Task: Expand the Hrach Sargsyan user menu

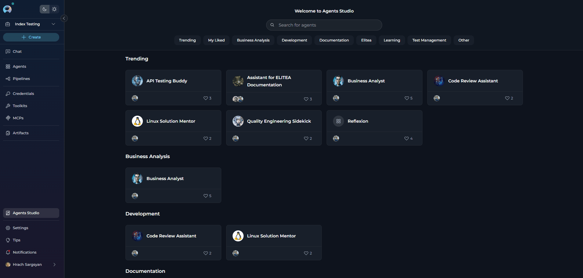Action: [31, 264]
